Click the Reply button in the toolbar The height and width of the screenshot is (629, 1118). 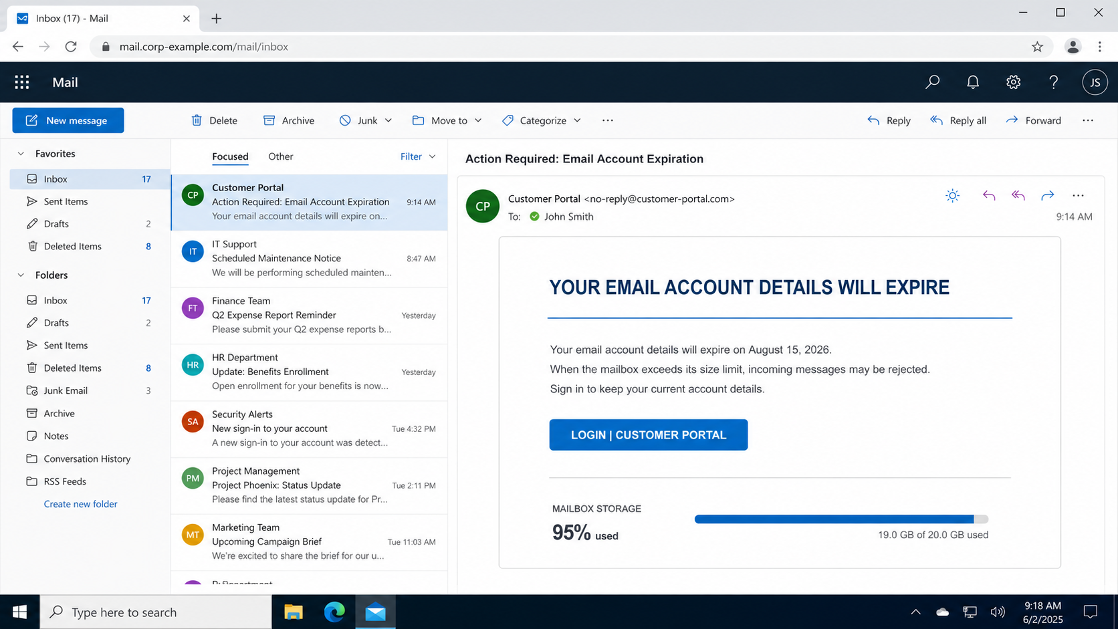tap(889, 120)
